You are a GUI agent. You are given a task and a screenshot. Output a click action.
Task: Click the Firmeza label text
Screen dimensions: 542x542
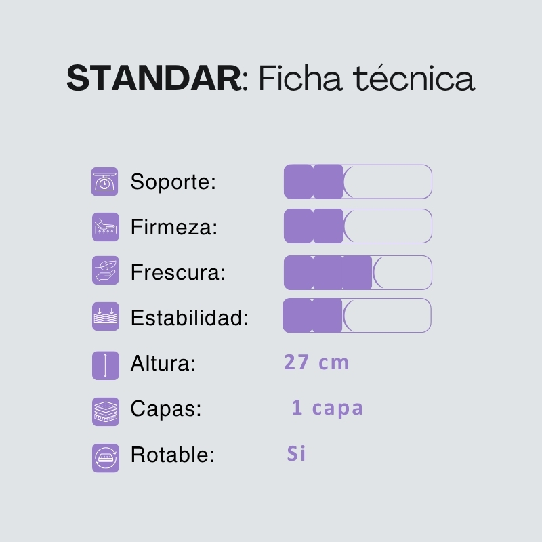pyautogui.click(x=173, y=227)
